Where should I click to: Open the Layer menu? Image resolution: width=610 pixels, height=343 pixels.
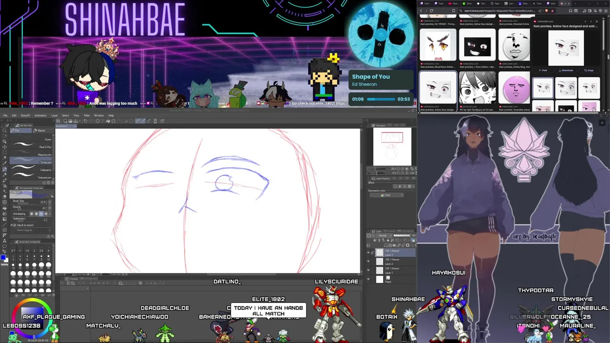pyautogui.click(x=54, y=115)
